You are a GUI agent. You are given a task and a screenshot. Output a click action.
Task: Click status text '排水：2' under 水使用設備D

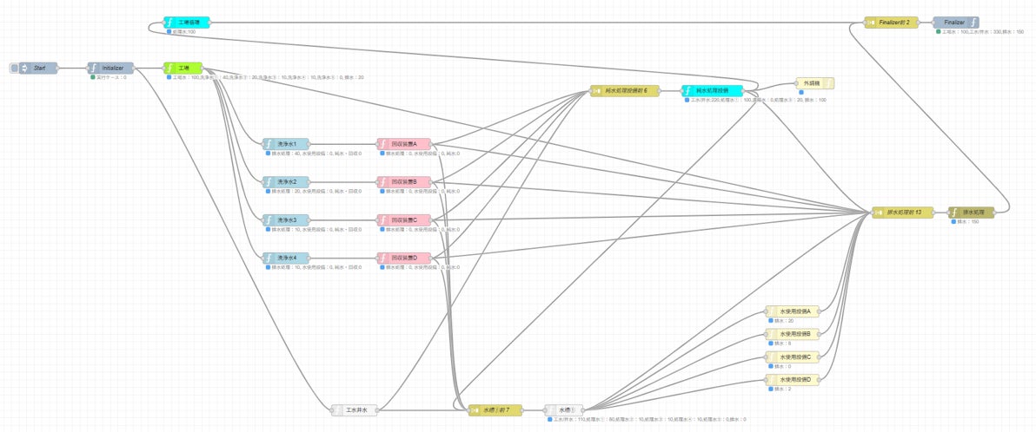(783, 389)
